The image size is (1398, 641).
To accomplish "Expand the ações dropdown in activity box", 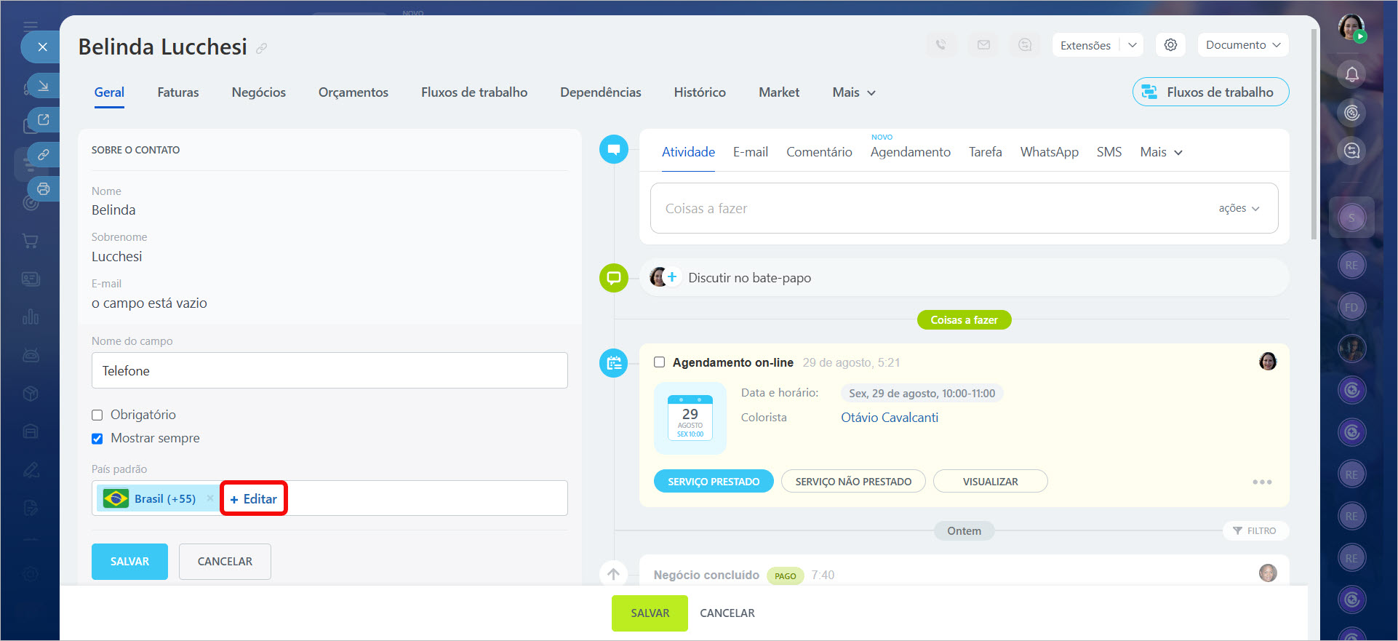I will (1239, 208).
